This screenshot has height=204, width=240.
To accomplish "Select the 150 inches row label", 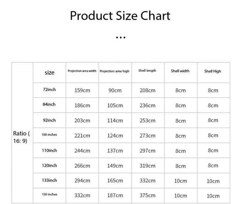I will pos(49,194).
